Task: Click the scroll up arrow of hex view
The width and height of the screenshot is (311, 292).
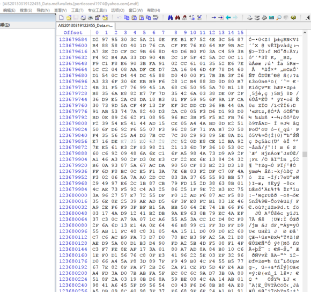Action: tap(305, 33)
